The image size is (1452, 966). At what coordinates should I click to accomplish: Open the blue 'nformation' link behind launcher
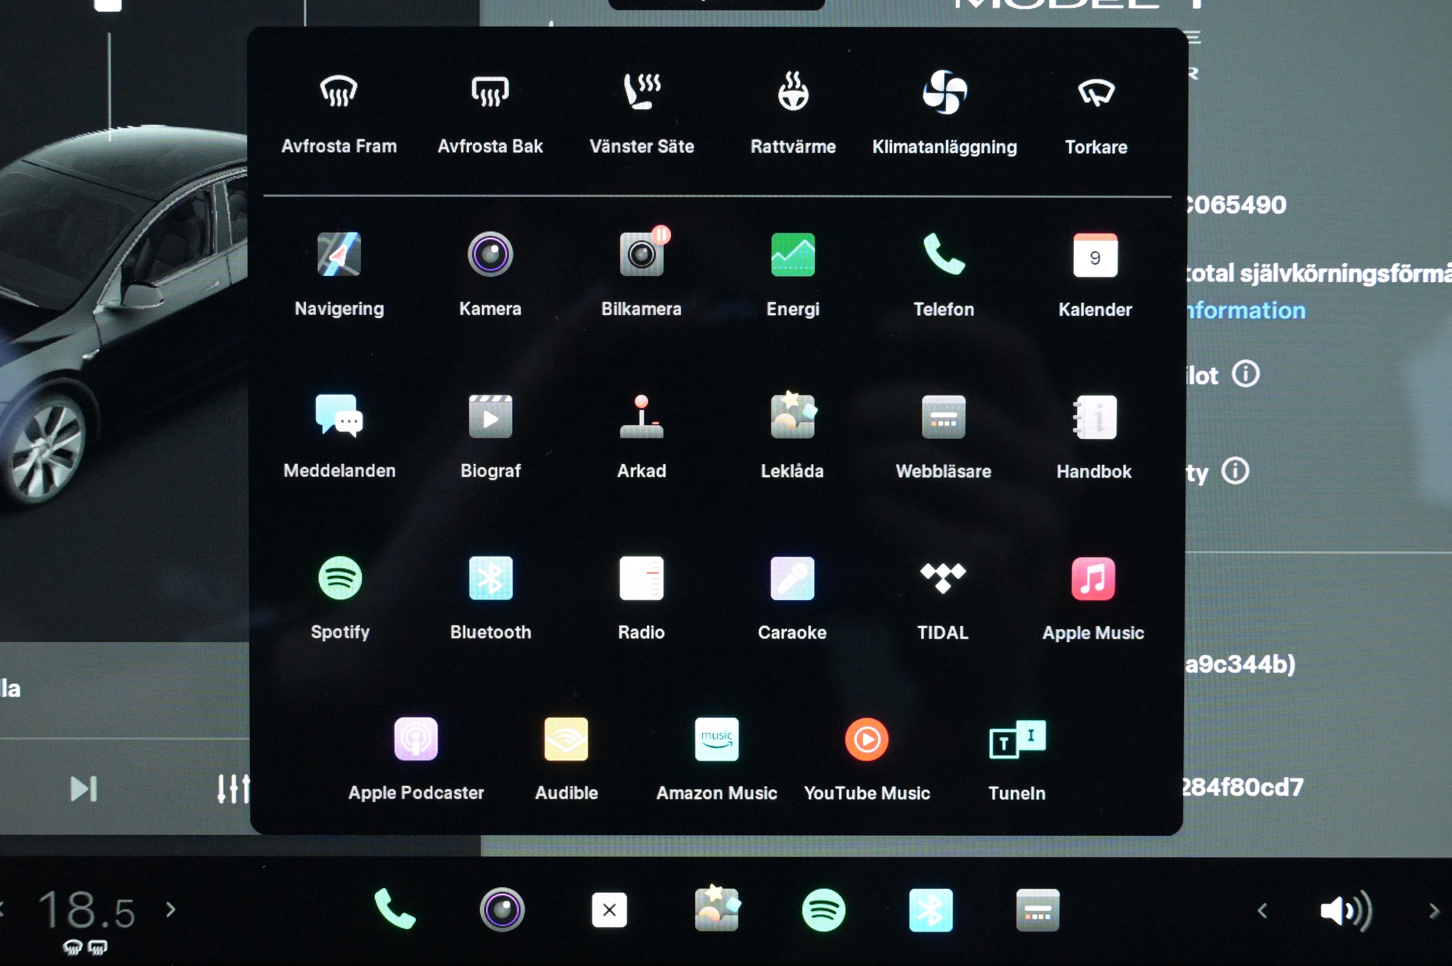coord(1246,311)
